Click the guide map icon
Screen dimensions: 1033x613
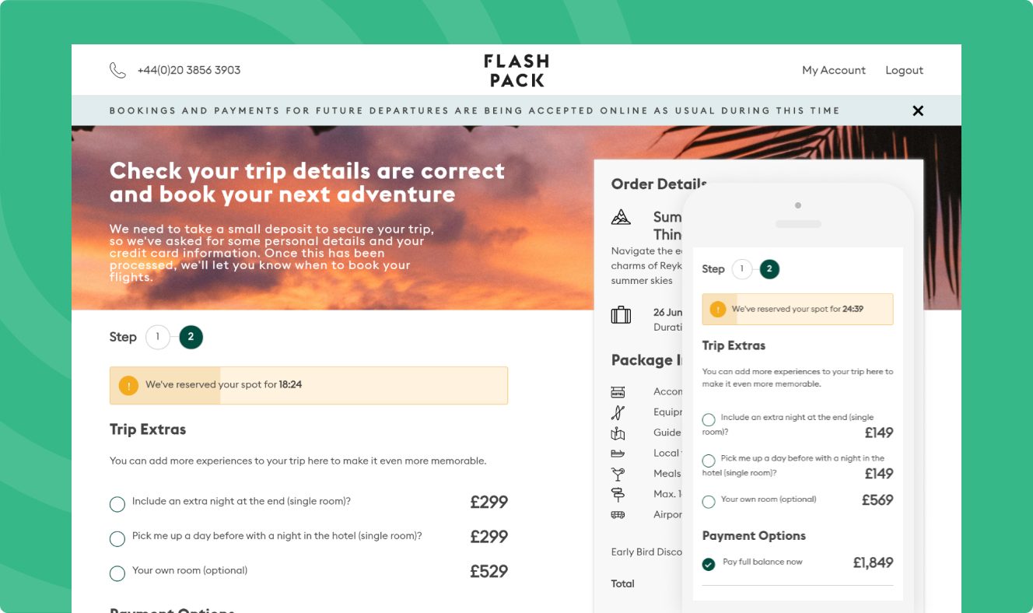coord(618,433)
